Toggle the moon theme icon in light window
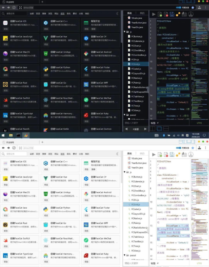The height and width of the screenshot is (267, 209). pyautogui.click(x=117, y=154)
